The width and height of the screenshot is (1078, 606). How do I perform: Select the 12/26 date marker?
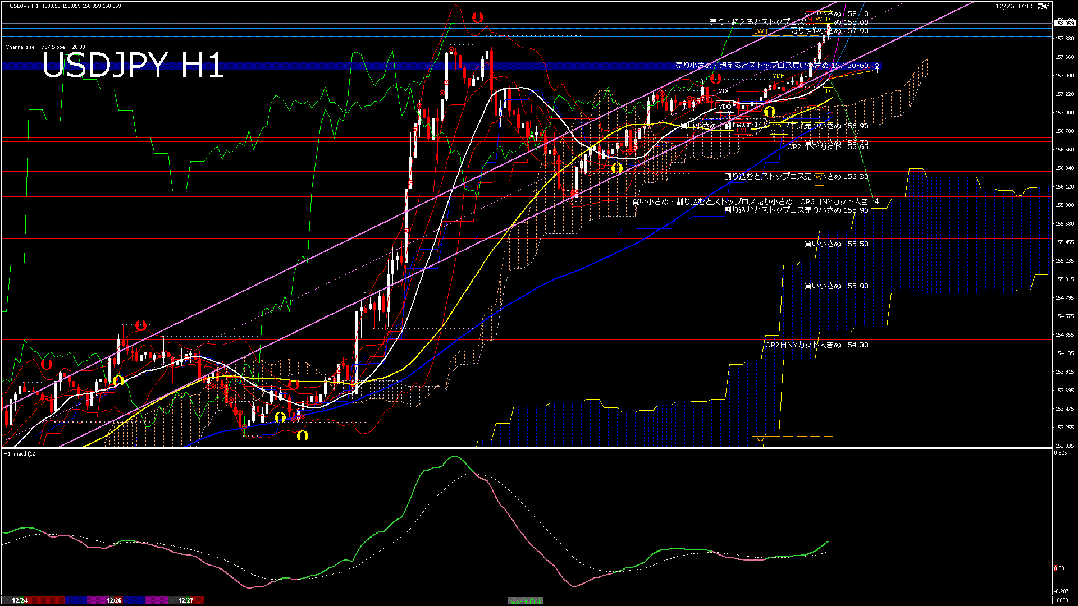pos(114,600)
